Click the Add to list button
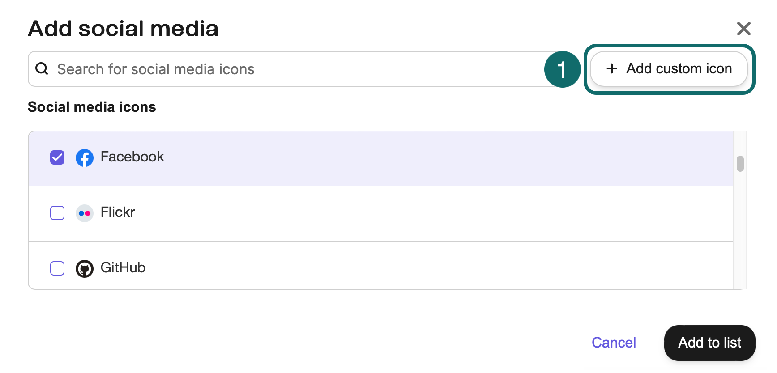This screenshot has height=373, width=777. tap(709, 343)
